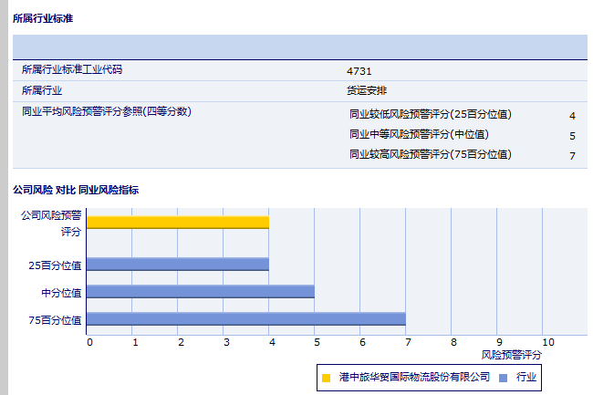This screenshot has height=395, width=593.
Task: Select 同业中等风险预警评分(中位值) text
Action: tap(419, 135)
